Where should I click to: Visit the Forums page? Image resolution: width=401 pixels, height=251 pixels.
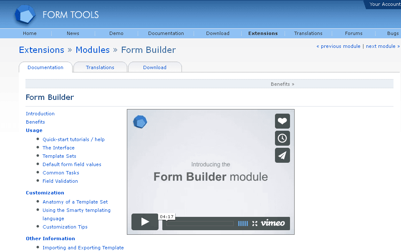[x=354, y=33]
